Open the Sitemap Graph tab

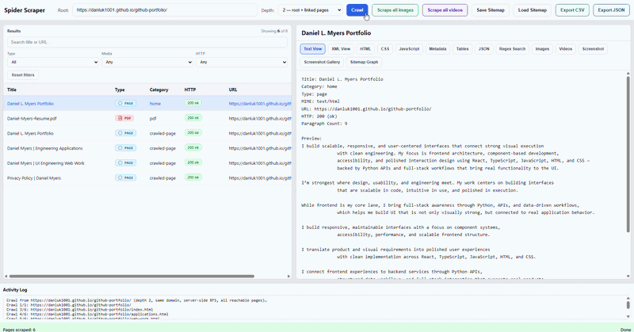364,63
